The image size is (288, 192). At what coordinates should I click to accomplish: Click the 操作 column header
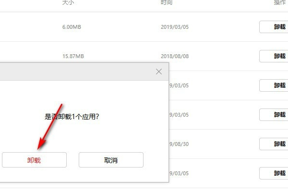[x=280, y=2]
